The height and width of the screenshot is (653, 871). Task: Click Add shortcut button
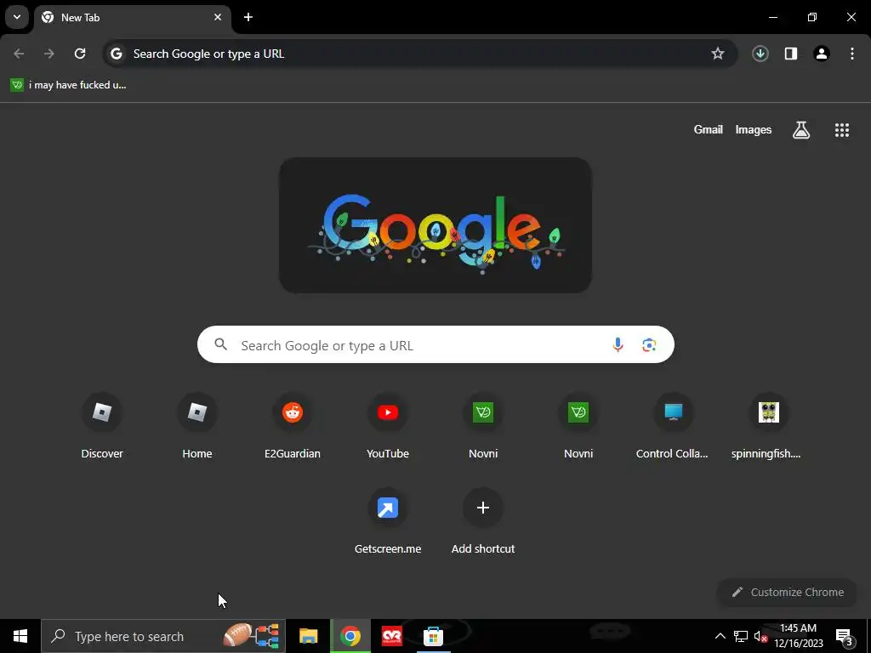[483, 522]
